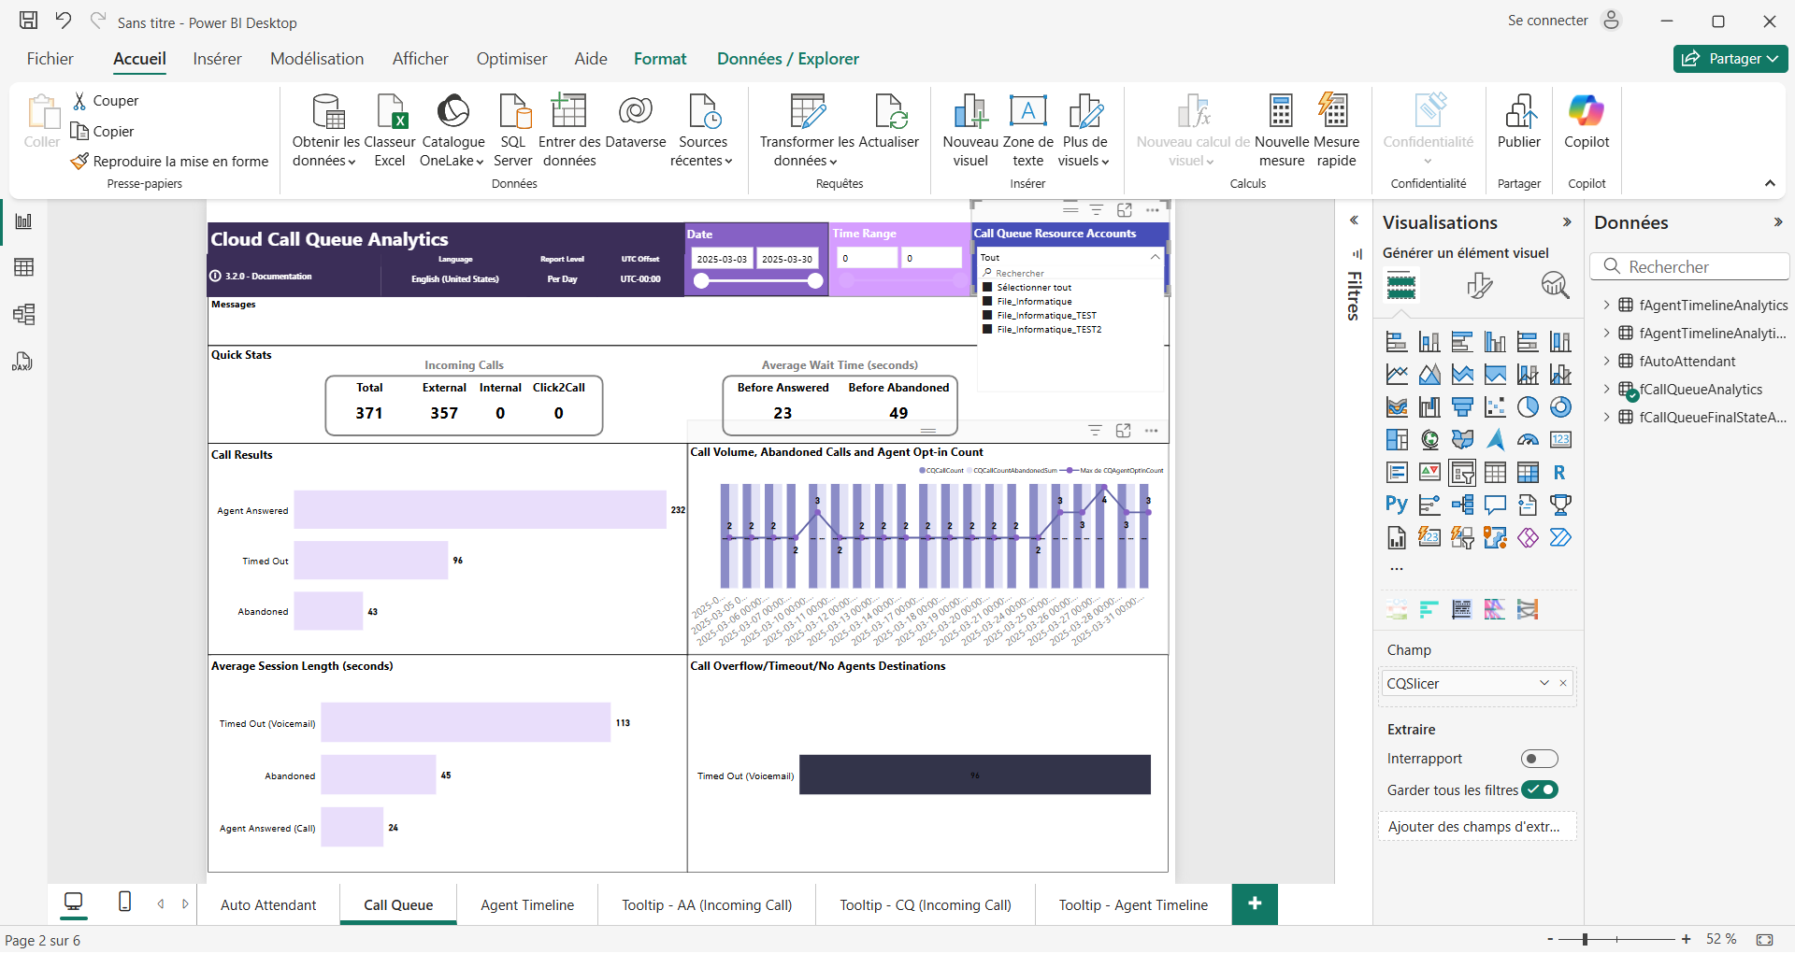The width and height of the screenshot is (1795, 953).
Task: Switch to the Agent Timeline page tab
Action: tap(527, 904)
